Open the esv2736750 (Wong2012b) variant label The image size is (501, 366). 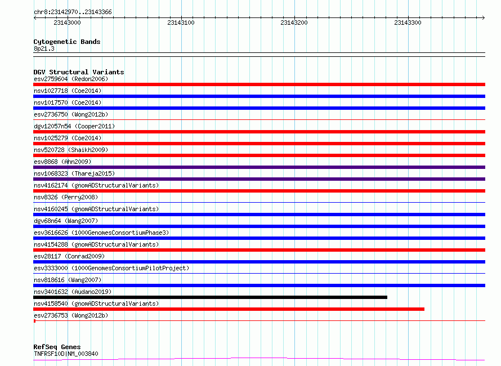pos(71,114)
